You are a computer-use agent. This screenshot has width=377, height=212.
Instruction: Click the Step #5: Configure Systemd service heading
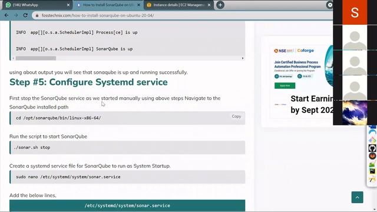[x=88, y=82]
